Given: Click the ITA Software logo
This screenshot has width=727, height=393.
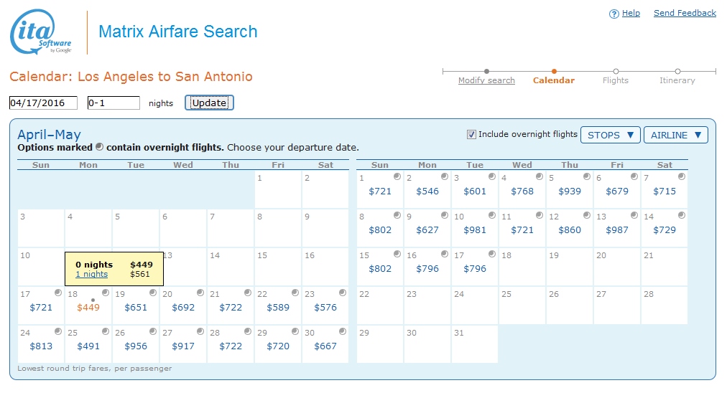Looking at the screenshot, I should (x=41, y=32).
